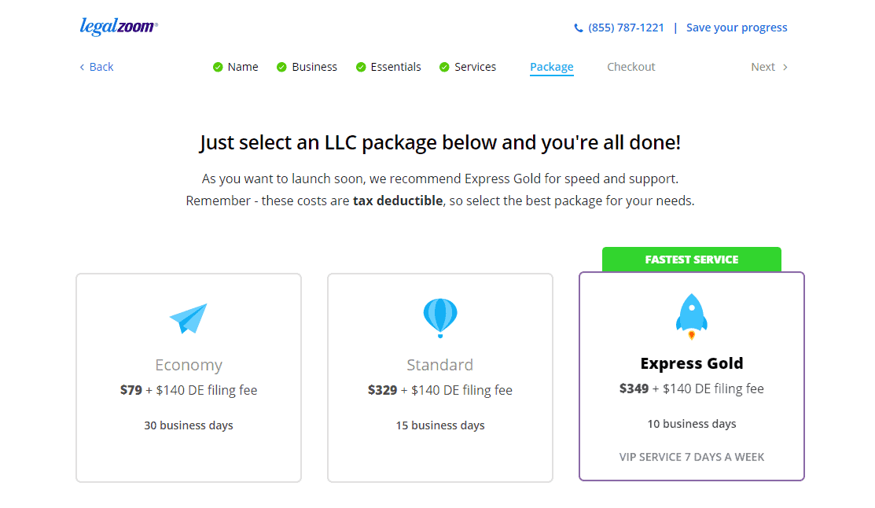Image resolution: width=875 pixels, height=508 pixels.
Task: Return to the Services step
Action: [475, 67]
